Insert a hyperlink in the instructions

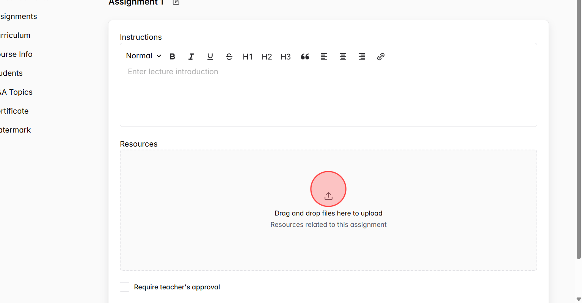tap(381, 56)
